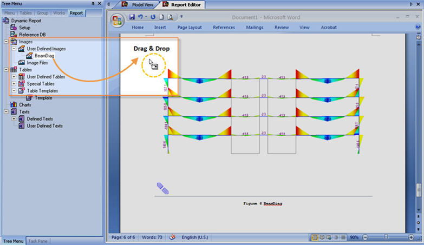Screen dimensions: 424x245
Task: Open the Insert ribbon tab
Action: click(x=160, y=27)
